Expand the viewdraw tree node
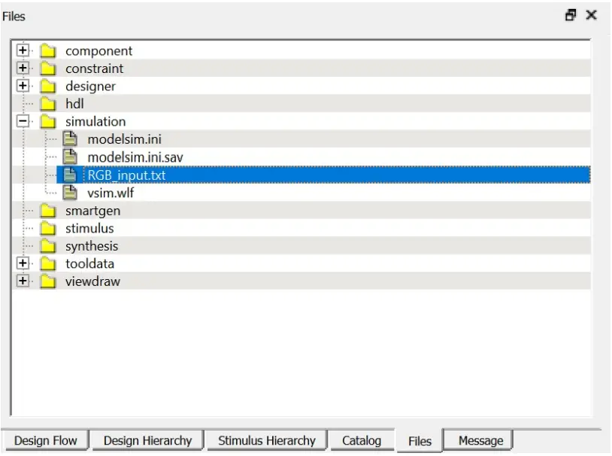 (x=25, y=281)
